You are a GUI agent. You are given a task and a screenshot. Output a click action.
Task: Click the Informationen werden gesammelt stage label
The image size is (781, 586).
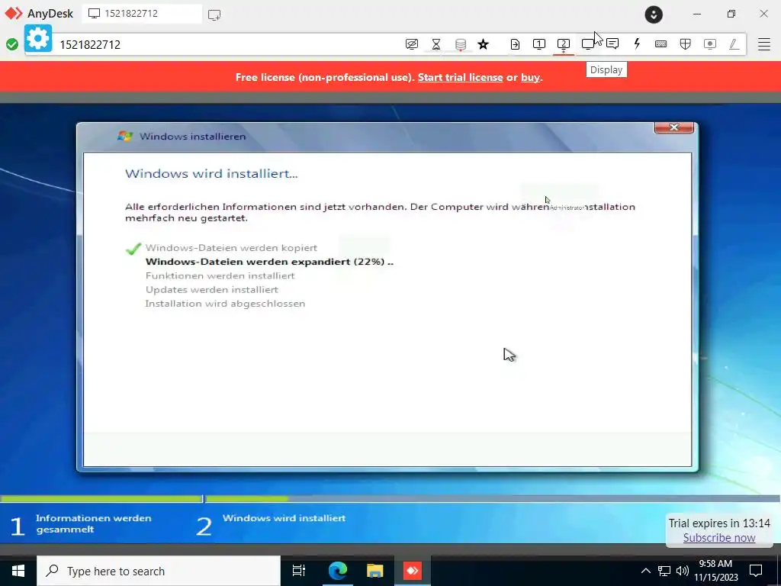93,523
